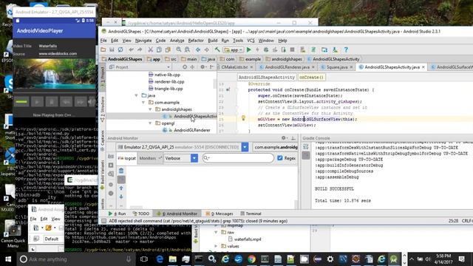Click the logcat search input field
Screen dimensions: 473x266
coord(238,158)
